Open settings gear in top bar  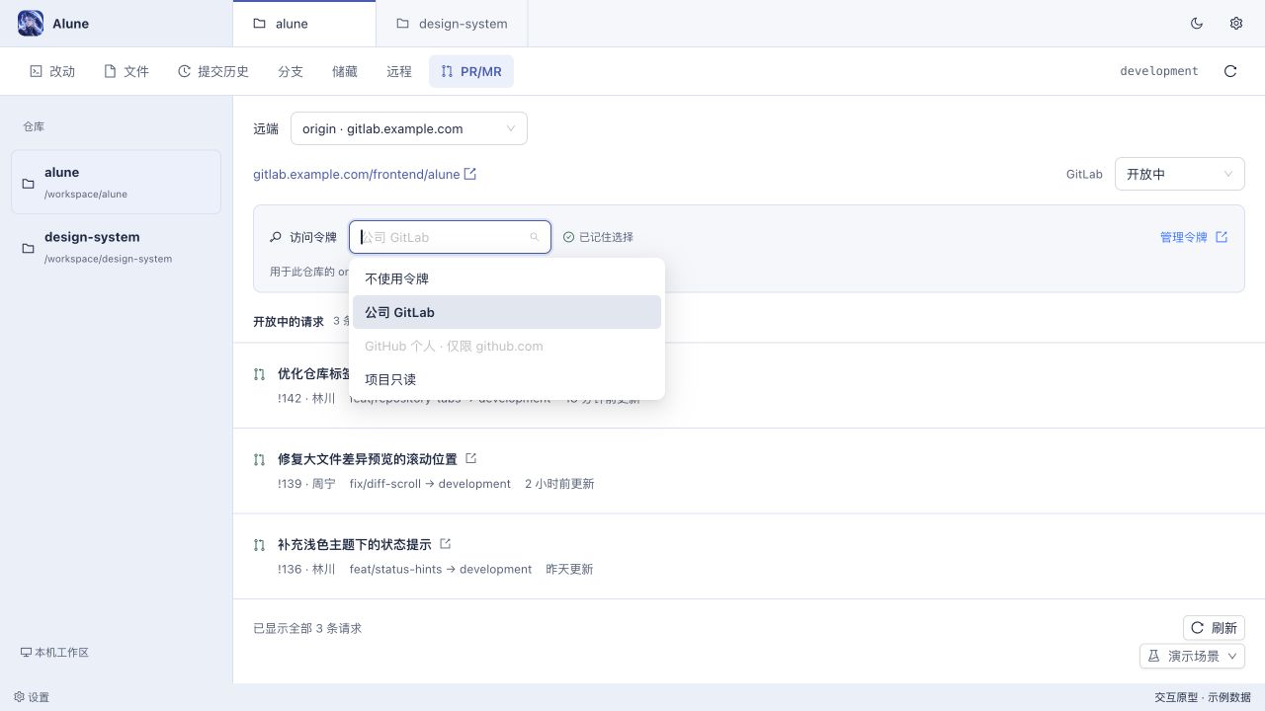tap(1236, 23)
